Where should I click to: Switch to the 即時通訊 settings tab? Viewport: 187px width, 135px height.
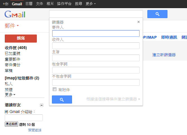(x=169, y=37)
